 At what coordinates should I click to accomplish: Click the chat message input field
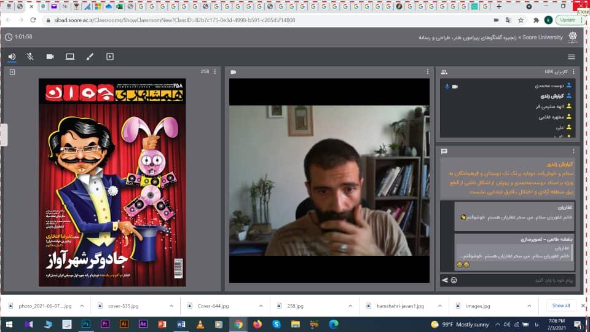(x=517, y=280)
